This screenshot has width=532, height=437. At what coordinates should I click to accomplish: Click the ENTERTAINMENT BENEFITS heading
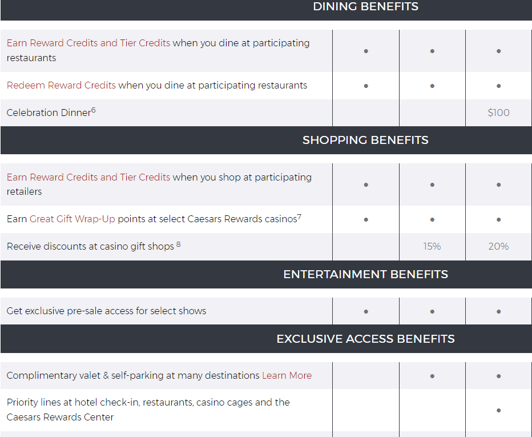(x=365, y=275)
